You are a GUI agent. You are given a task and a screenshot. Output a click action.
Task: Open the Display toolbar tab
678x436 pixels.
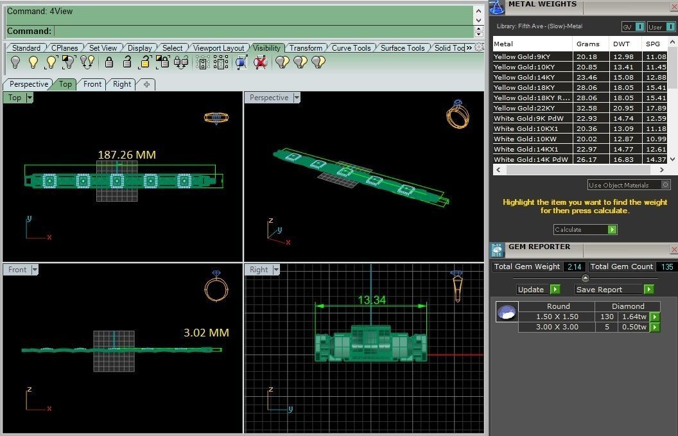(140, 48)
